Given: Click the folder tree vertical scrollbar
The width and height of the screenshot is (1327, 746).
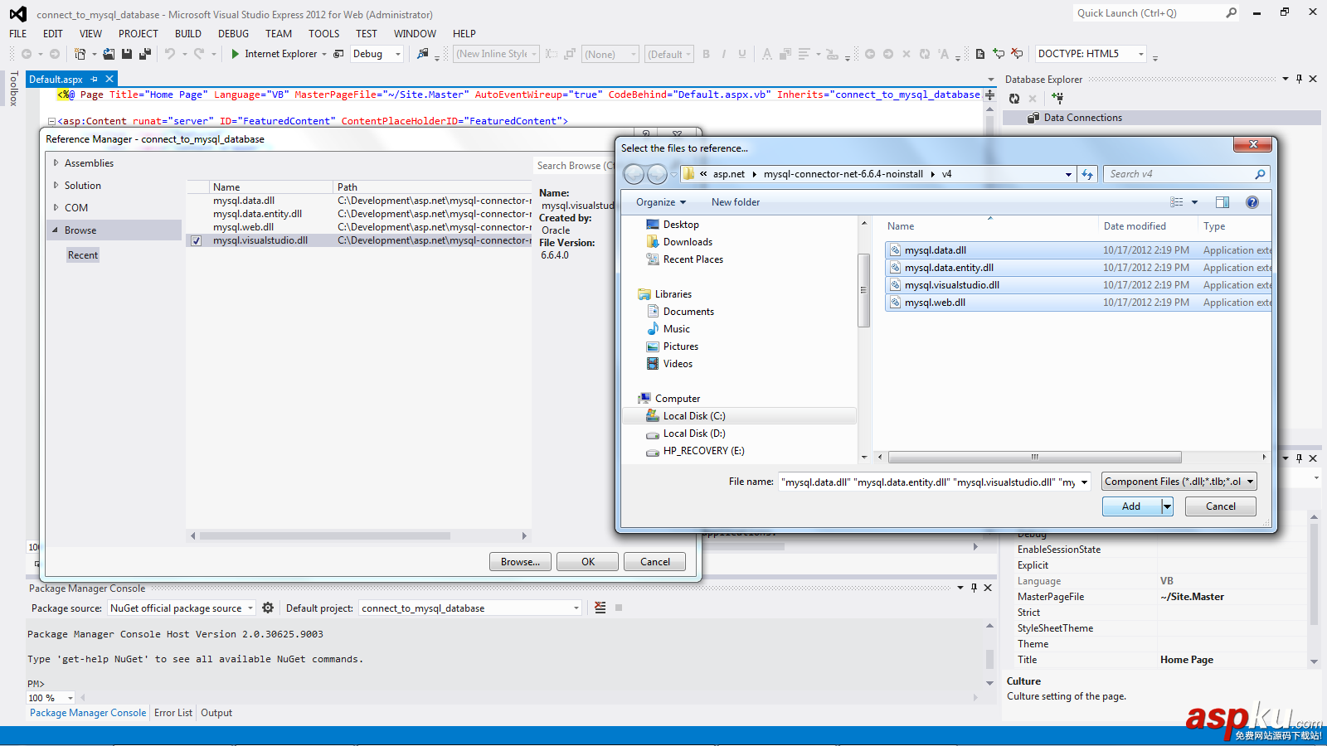Looking at the screenshot, I should coord(863,290).
